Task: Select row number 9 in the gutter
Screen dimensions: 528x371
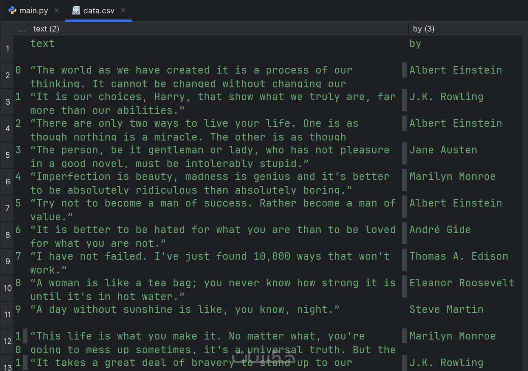Action: click(8, 262)
